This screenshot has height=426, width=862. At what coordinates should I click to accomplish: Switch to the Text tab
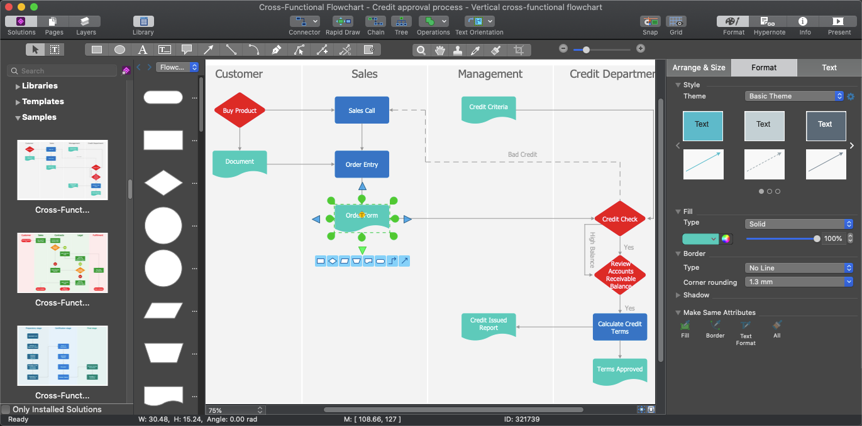[829, 68]
